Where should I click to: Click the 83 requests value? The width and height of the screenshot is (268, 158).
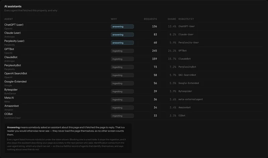(x=155, y=35)
